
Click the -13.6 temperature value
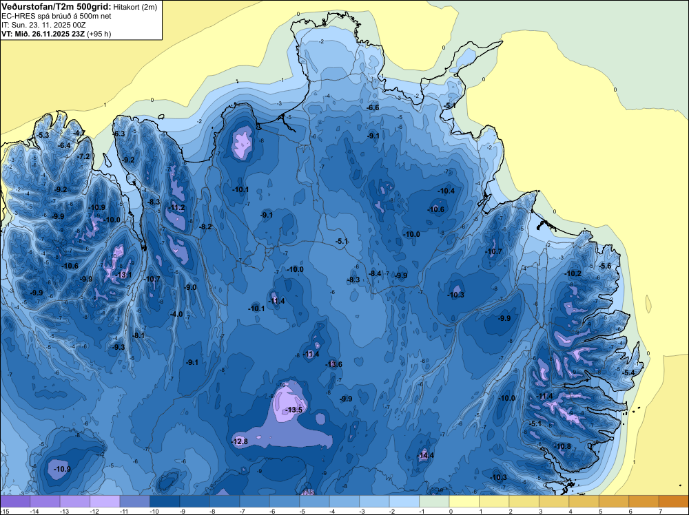point(333,364)
